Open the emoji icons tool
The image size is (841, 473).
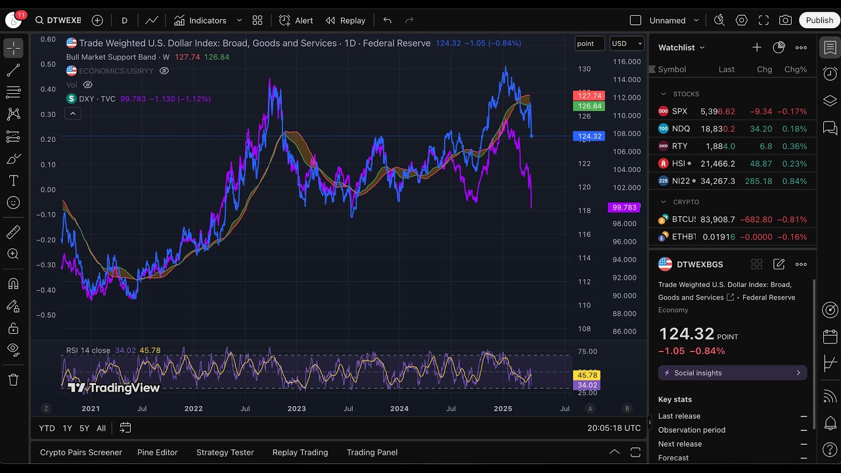pos(13,203)
